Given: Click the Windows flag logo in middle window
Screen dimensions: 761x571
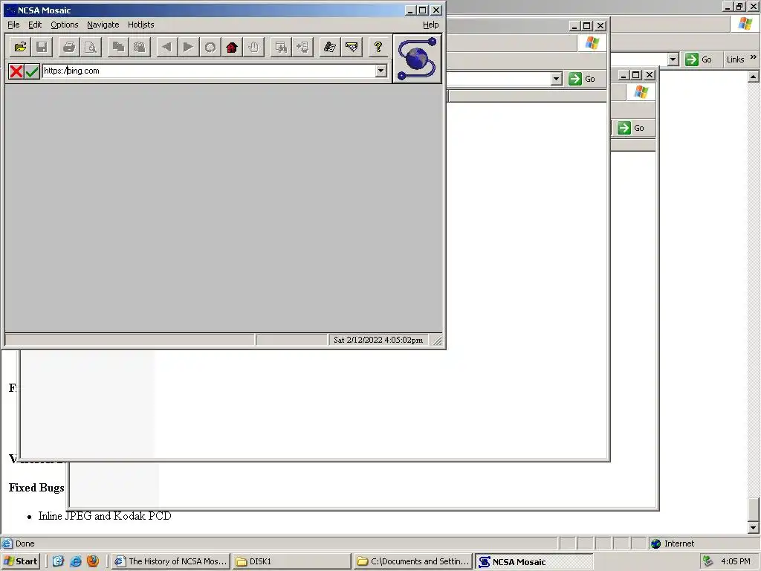Looking at the screenshot, I should (x=592, y=42).
